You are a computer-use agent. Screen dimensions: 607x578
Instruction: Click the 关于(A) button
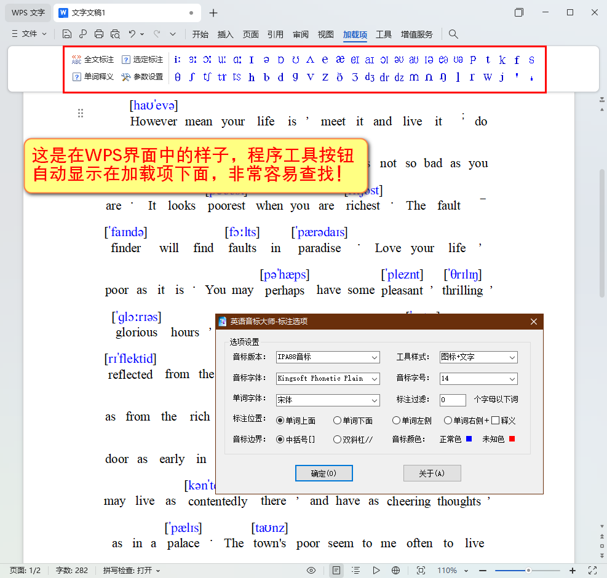pos(432,473)
